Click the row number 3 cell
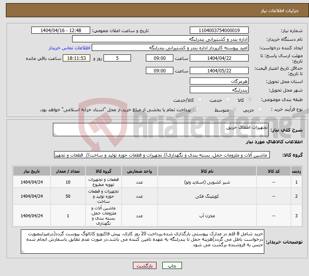The image size is (309, 276). tap(296, 216)
